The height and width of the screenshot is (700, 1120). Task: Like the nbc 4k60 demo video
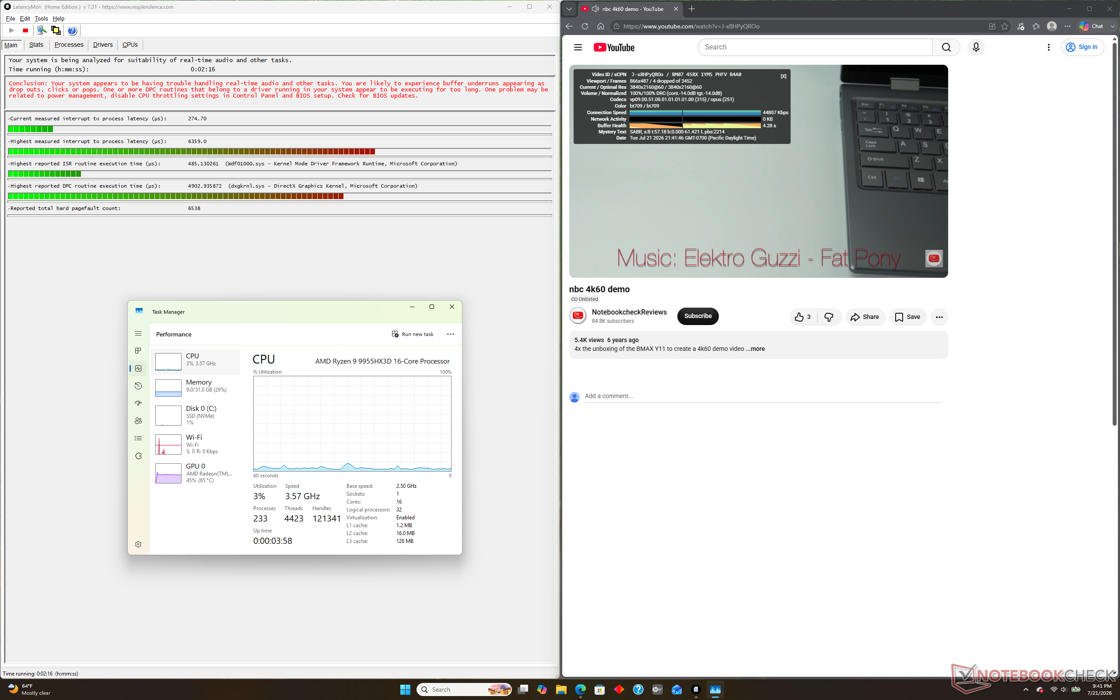pos(803,317)
